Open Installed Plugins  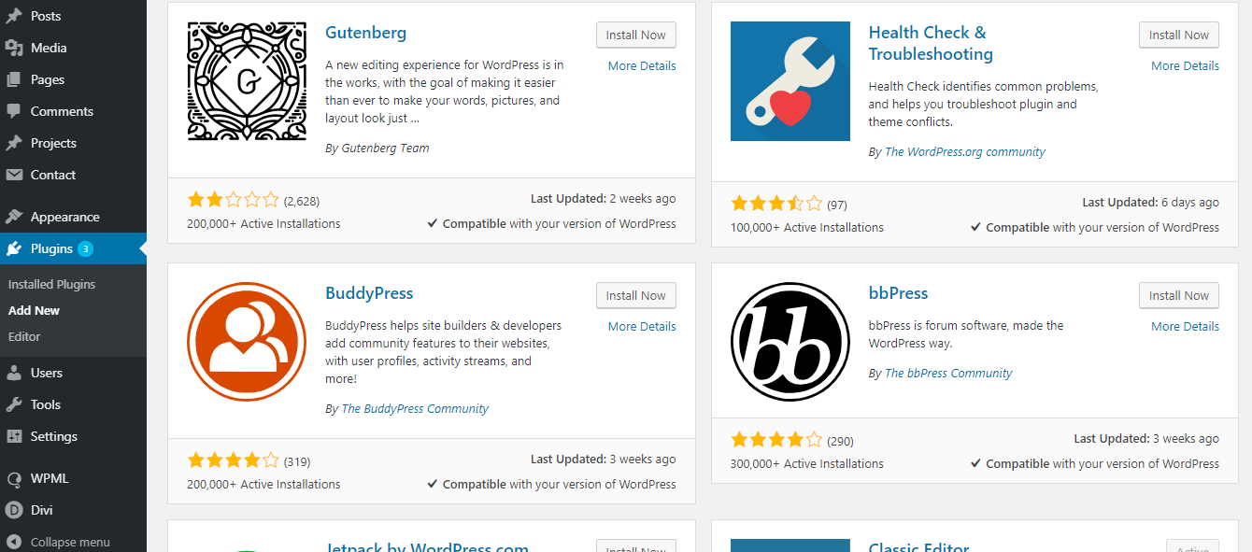[51, 283]
